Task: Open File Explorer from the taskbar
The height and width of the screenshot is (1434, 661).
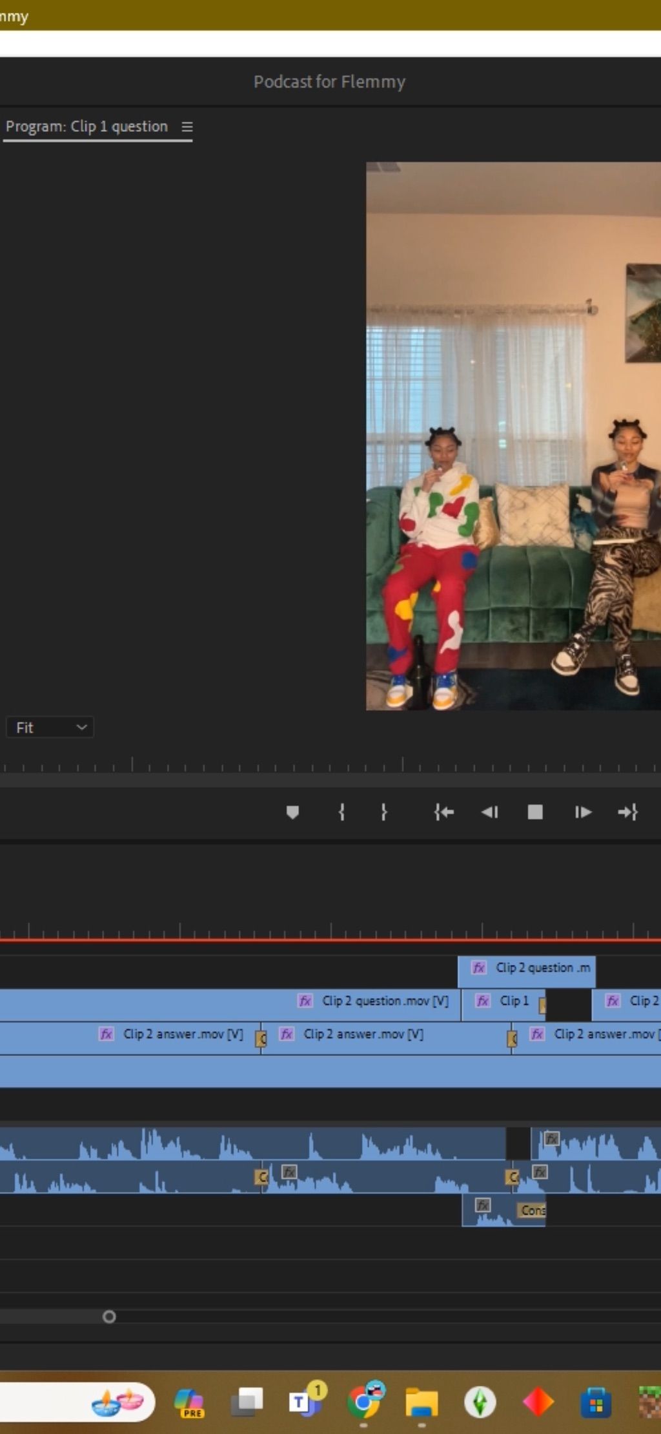Action: tap(422, 1403)
